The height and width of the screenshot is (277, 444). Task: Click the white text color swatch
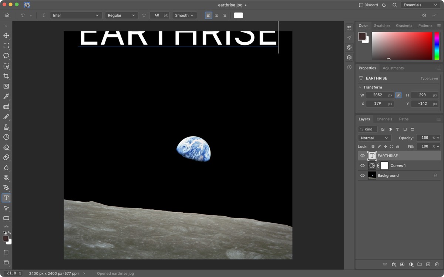click(x=239, y=16)
